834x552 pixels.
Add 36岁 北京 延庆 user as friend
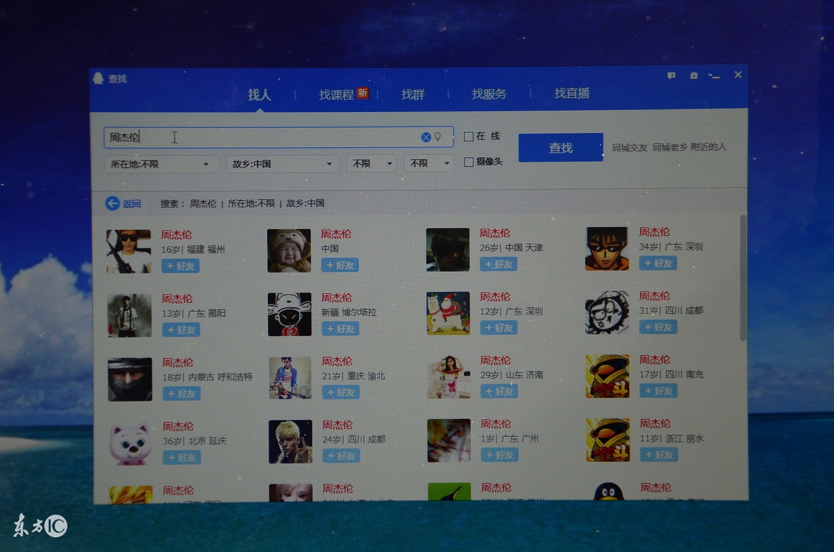182,458
